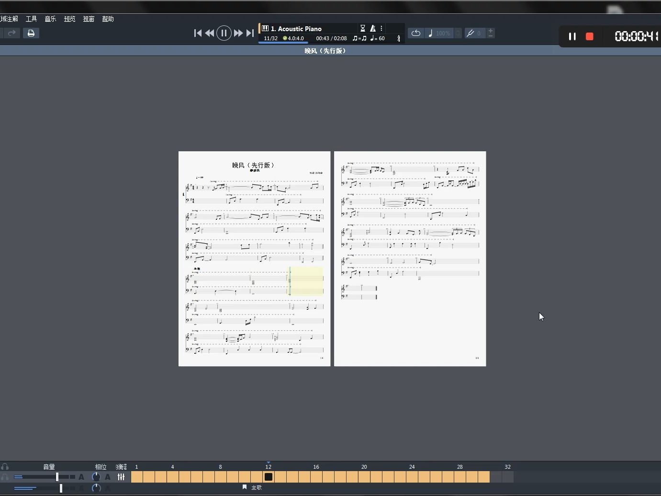Click the key signature clef icon in LCD
This screenshot has width=661, height=496.
coord(399,38)
